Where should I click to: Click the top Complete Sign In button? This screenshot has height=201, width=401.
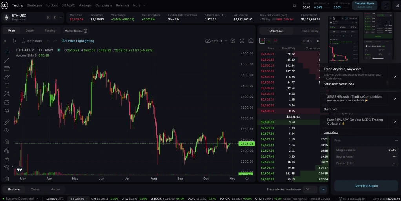(365, 5)
